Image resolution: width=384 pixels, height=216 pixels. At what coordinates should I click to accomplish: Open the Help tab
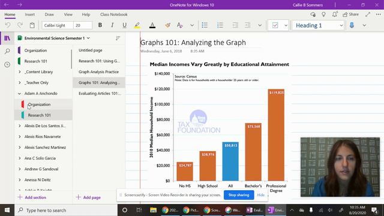pyautogui.click(x=86, y=14)
